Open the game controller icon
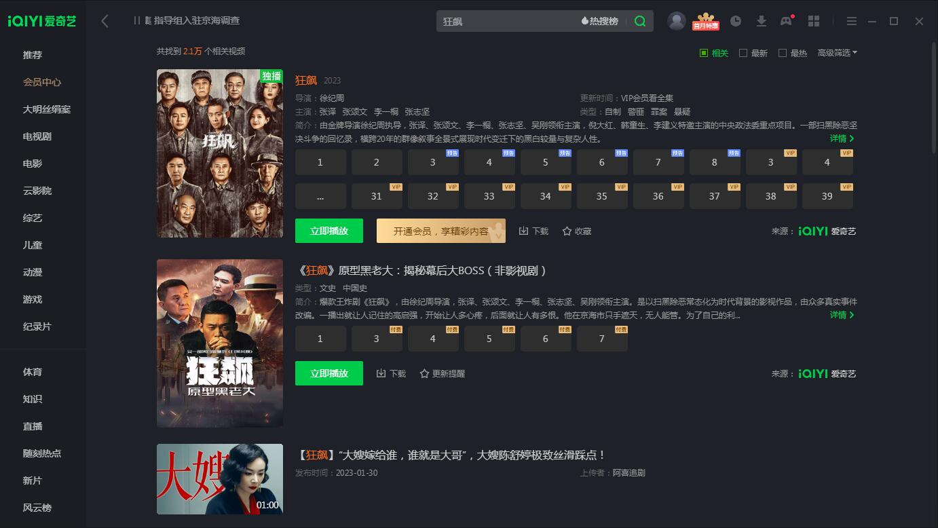The width and height of the screenshot is (938, 528). (x=787, y=21)
